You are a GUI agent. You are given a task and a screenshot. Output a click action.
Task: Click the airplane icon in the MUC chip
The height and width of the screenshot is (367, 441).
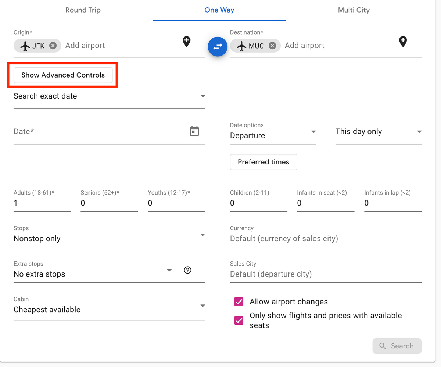point(241,46)
